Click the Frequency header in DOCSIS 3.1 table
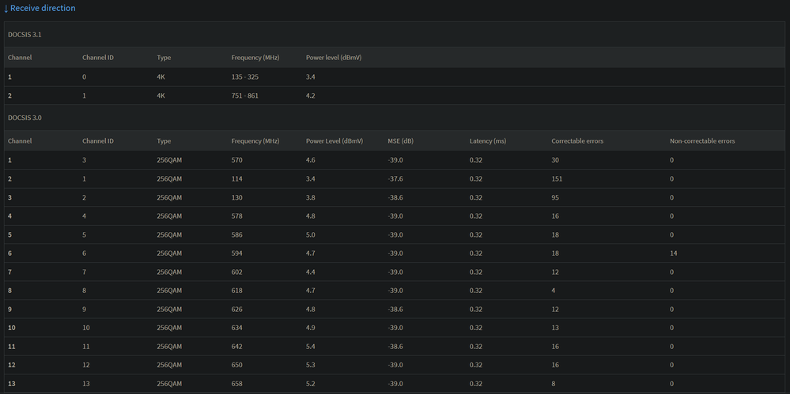This screenshot has width=790, height=394. [x=255, y=58]
